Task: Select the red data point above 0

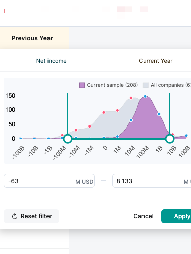Action: (x=104, y=112)
